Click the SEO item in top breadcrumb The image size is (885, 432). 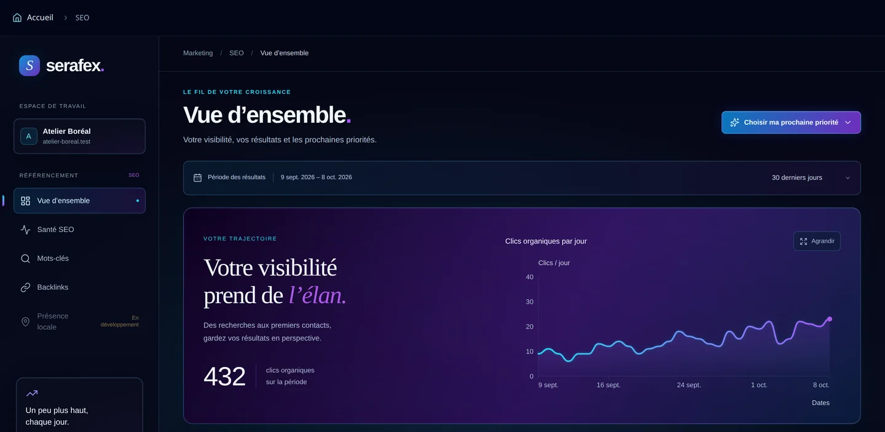click(x=82, y=18)
